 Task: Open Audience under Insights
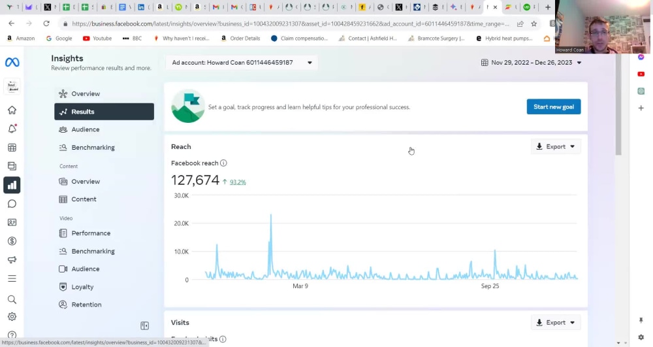[x=104, y=129]
